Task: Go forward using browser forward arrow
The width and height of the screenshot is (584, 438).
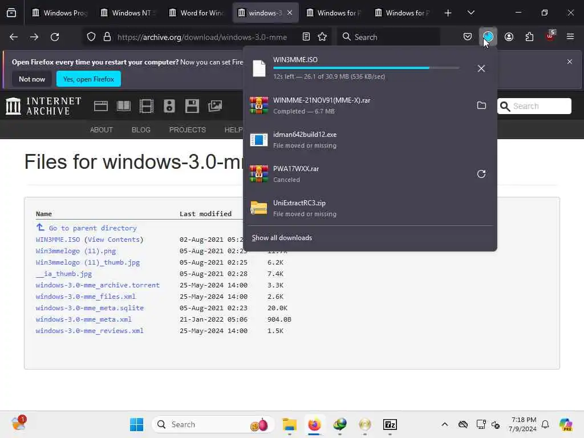Action: (34, 37)
